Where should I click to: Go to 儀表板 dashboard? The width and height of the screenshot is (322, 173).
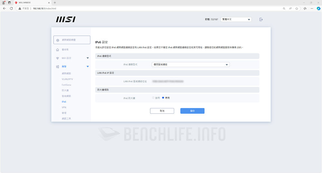[x=65, y=50]
